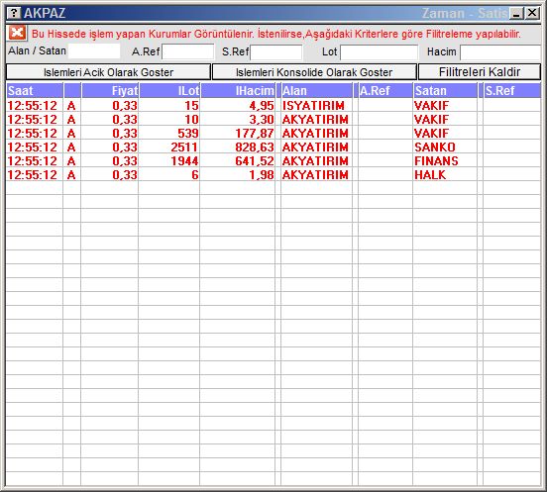Click the Satan column header
Viewport: 547px width, 492px height.
click(445, 91)
